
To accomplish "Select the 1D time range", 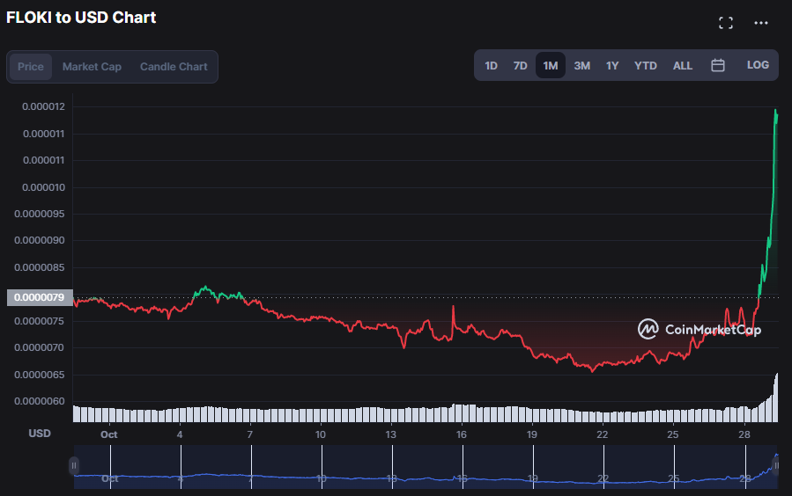I will (491, 66).
